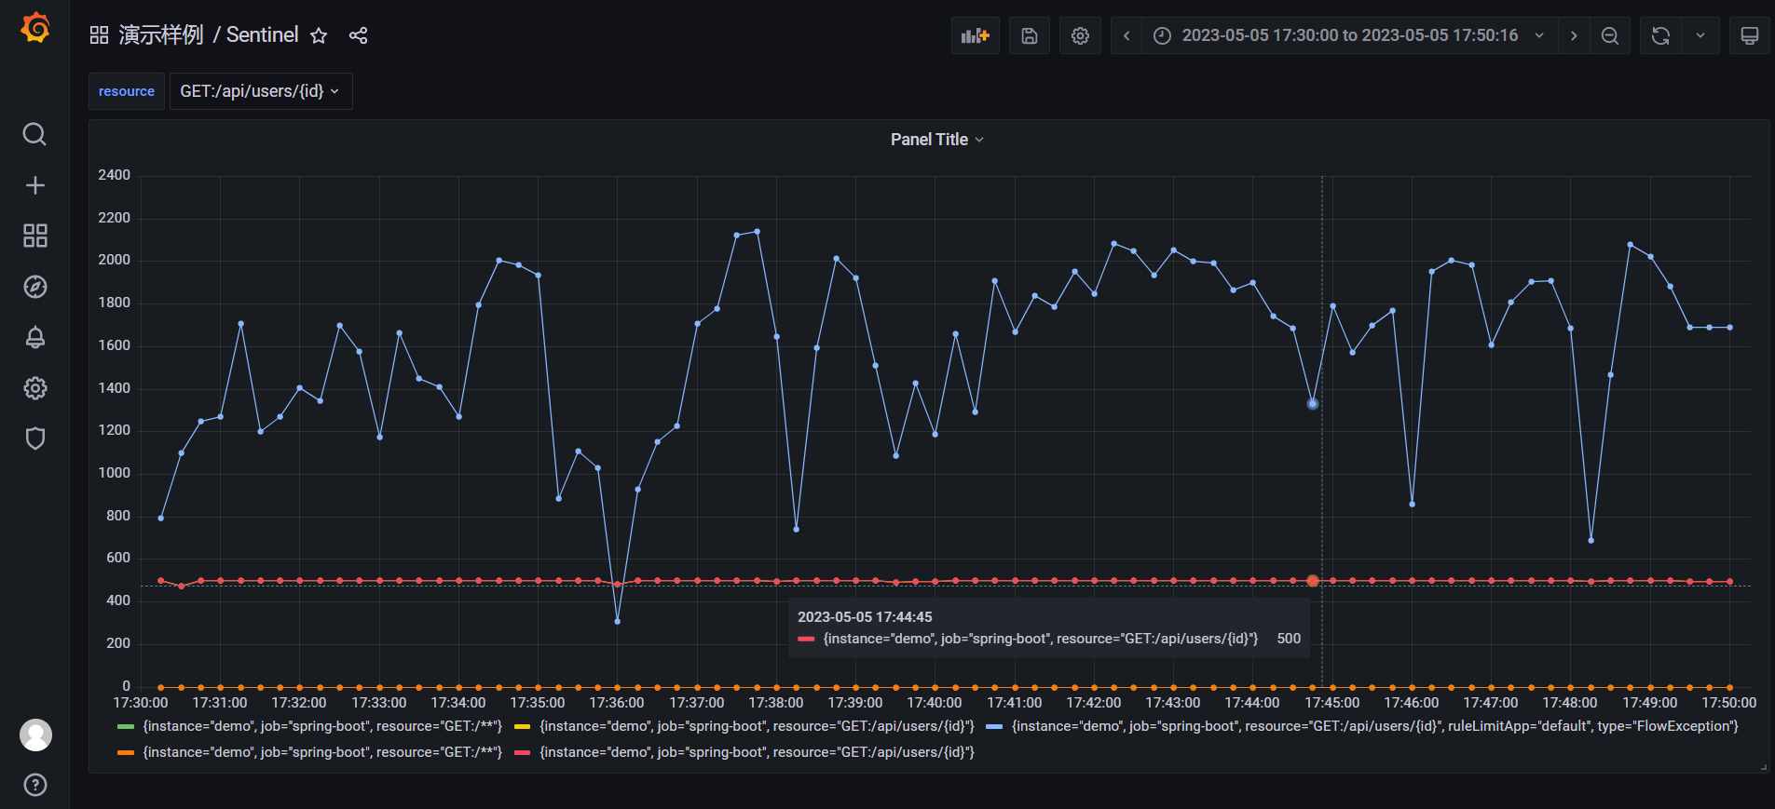
Task: Click the resource variable label
Action: pyautogui.click(x=127, y=91)
